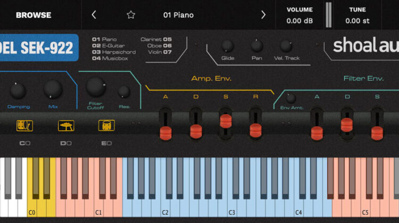Select Violin 07 instrument
Viewport: 399px width, 223px height.
point(160,52)
